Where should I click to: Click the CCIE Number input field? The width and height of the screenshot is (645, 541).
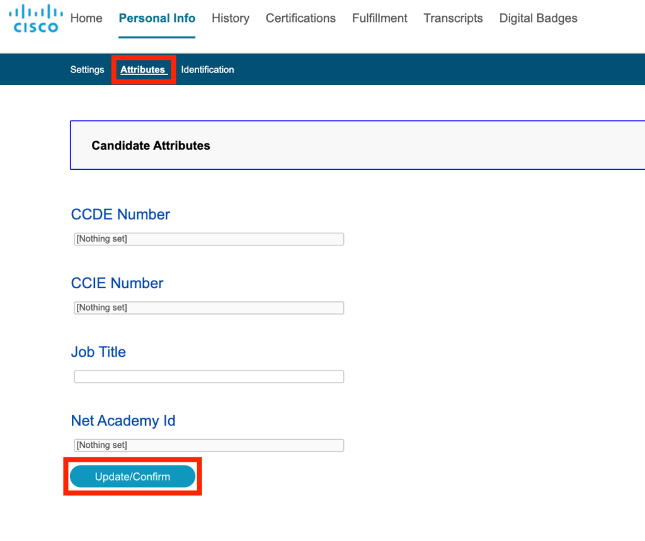pos(209,308)
